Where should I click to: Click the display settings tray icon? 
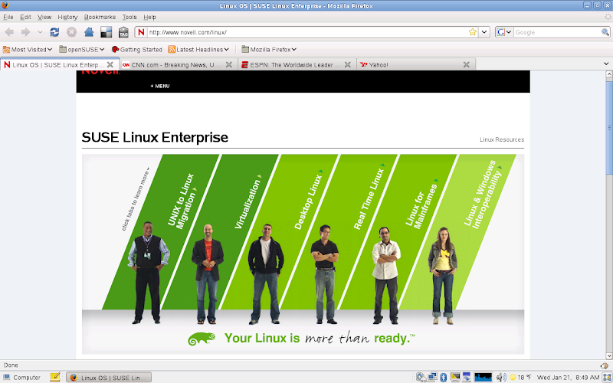click(x=455, y=377)
